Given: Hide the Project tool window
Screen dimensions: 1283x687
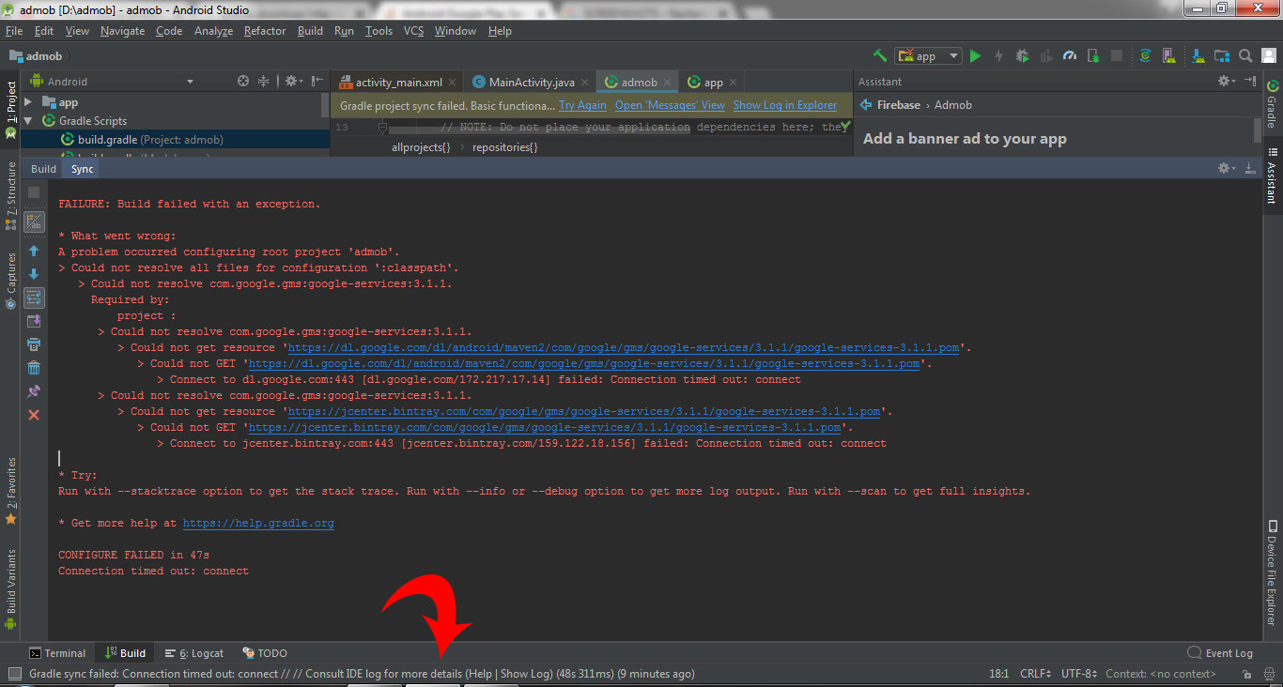Looking at the screenshot, I should click(x=317, y=82).
